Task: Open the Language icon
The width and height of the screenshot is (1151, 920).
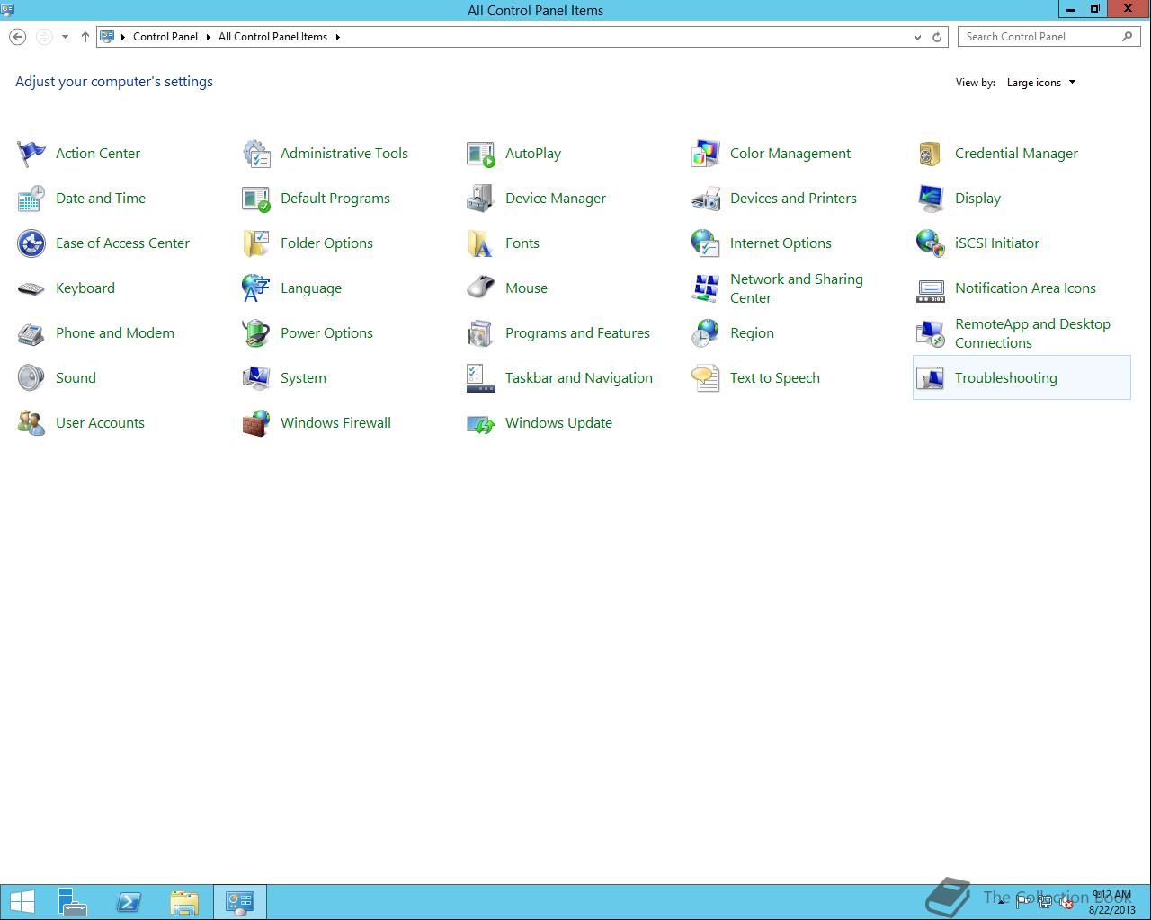Action: (256, 288)
